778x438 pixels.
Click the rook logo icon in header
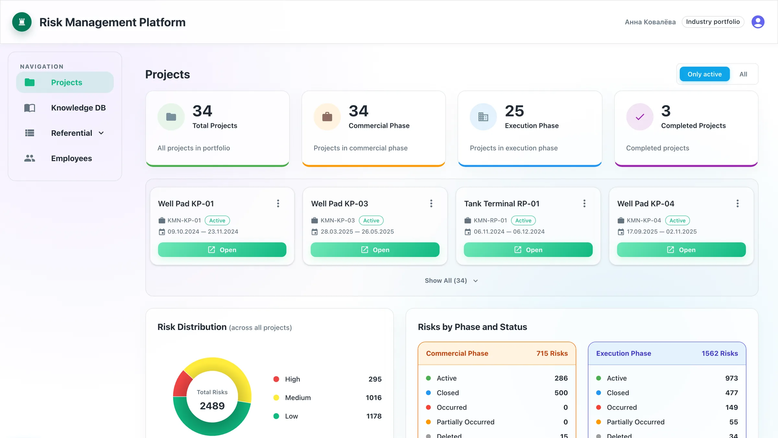22,22
